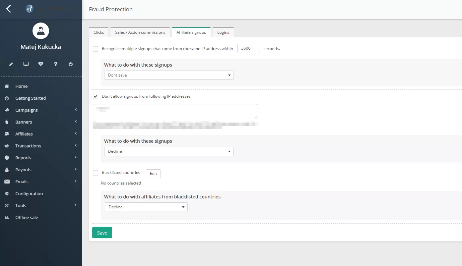The width and height of the screenshot is (462, 266).
Task: Enable recognizing multiple signups from same IP
Action: pyautogui.click(x=96, y=48)
